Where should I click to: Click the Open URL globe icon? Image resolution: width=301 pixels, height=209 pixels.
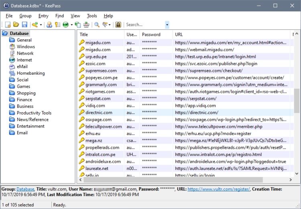coord(66,25)
